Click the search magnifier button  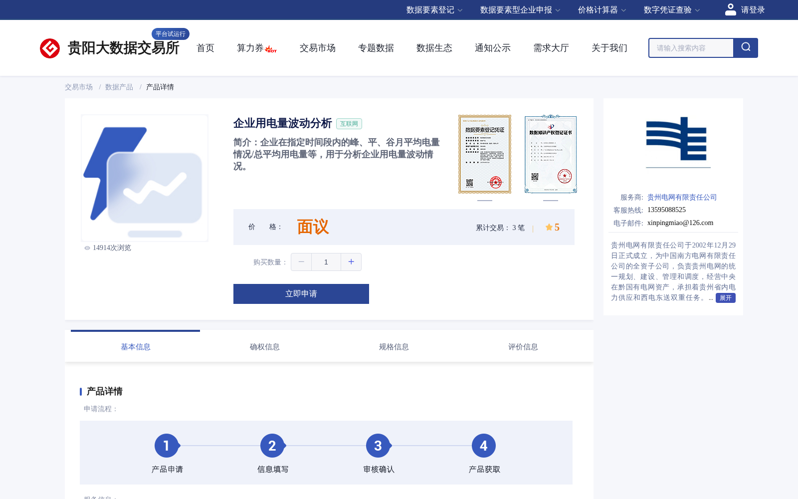tap(746, 48)
